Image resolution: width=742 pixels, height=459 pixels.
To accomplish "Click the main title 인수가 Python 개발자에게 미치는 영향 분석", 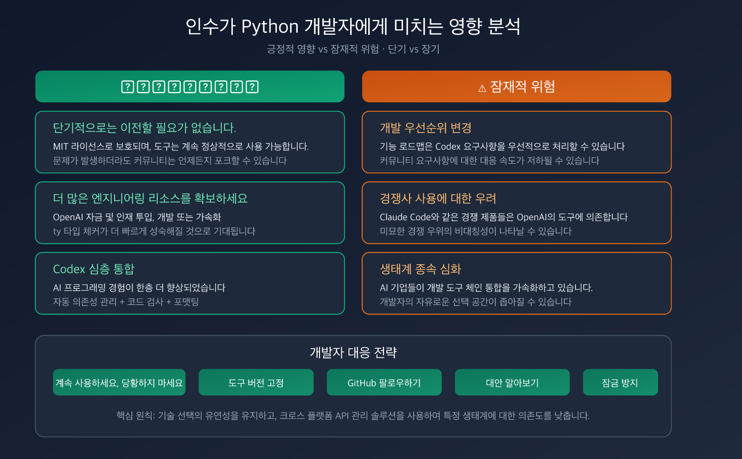I will pos(355,27).
